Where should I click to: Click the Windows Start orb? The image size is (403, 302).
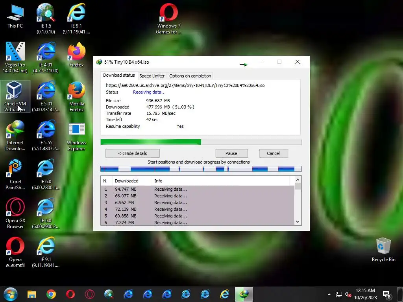pos(11,294)
